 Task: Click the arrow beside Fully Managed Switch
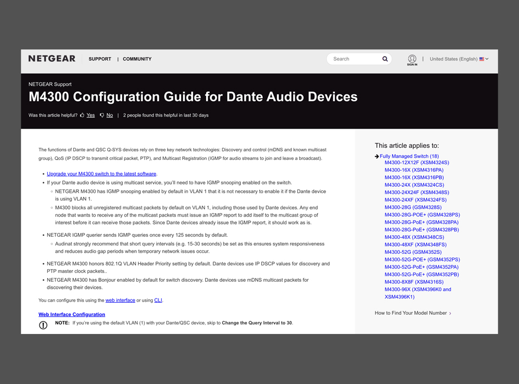pyautogui.click(x=377, y=157)
